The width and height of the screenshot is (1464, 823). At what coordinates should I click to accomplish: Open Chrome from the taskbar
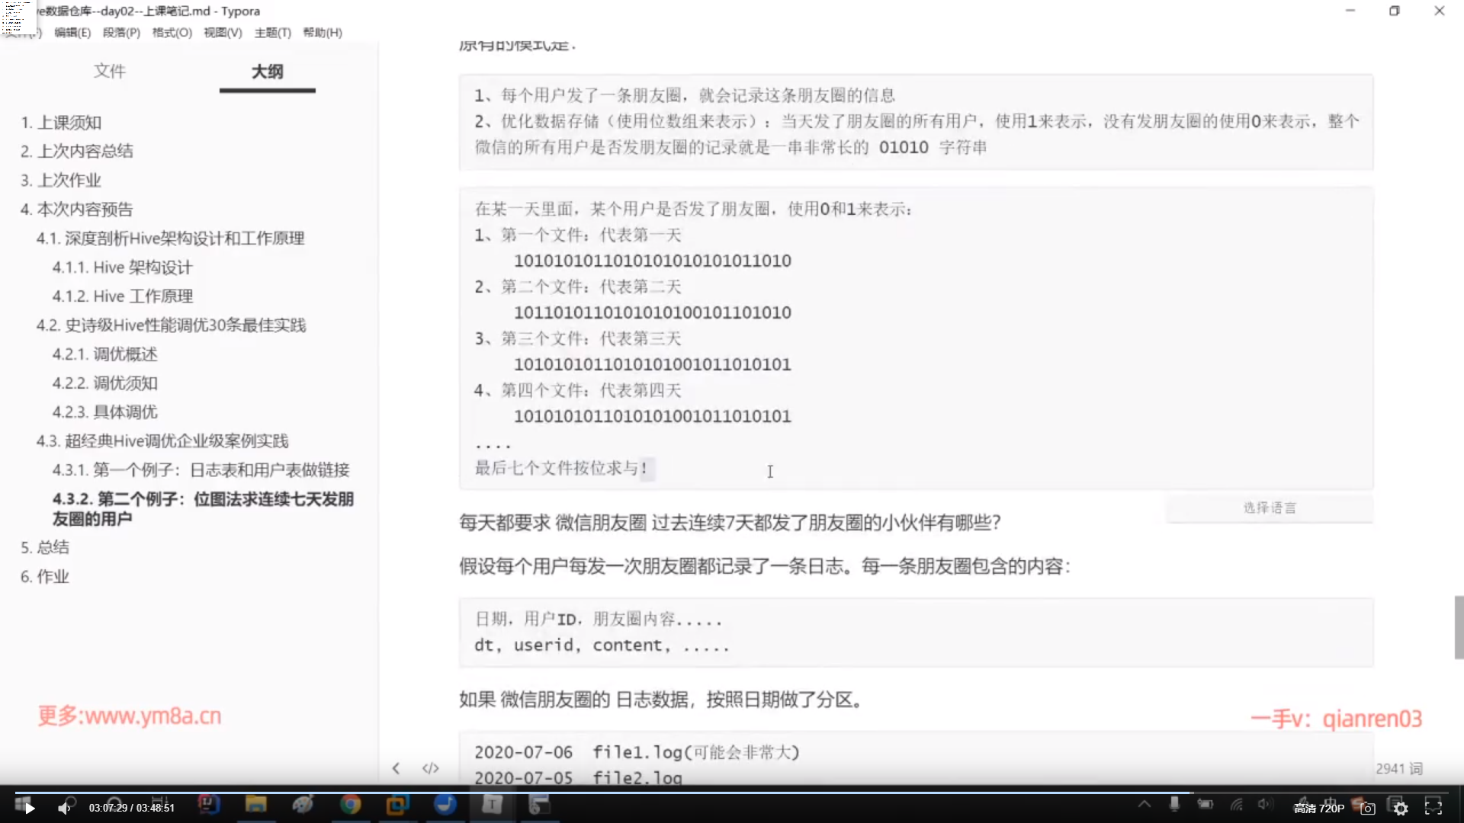click(x=350, y=804)
